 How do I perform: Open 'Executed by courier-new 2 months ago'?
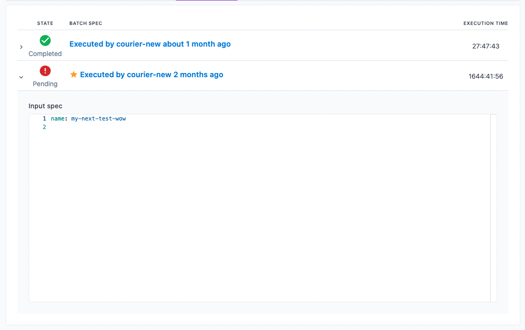(x=151, y=74)
